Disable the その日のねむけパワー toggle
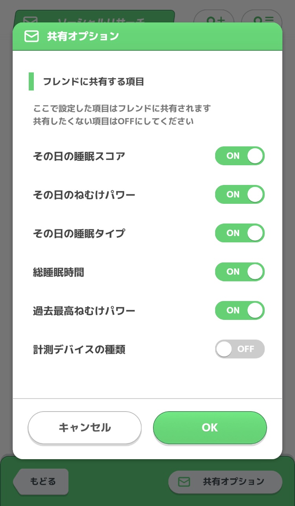 coord(240,194)
